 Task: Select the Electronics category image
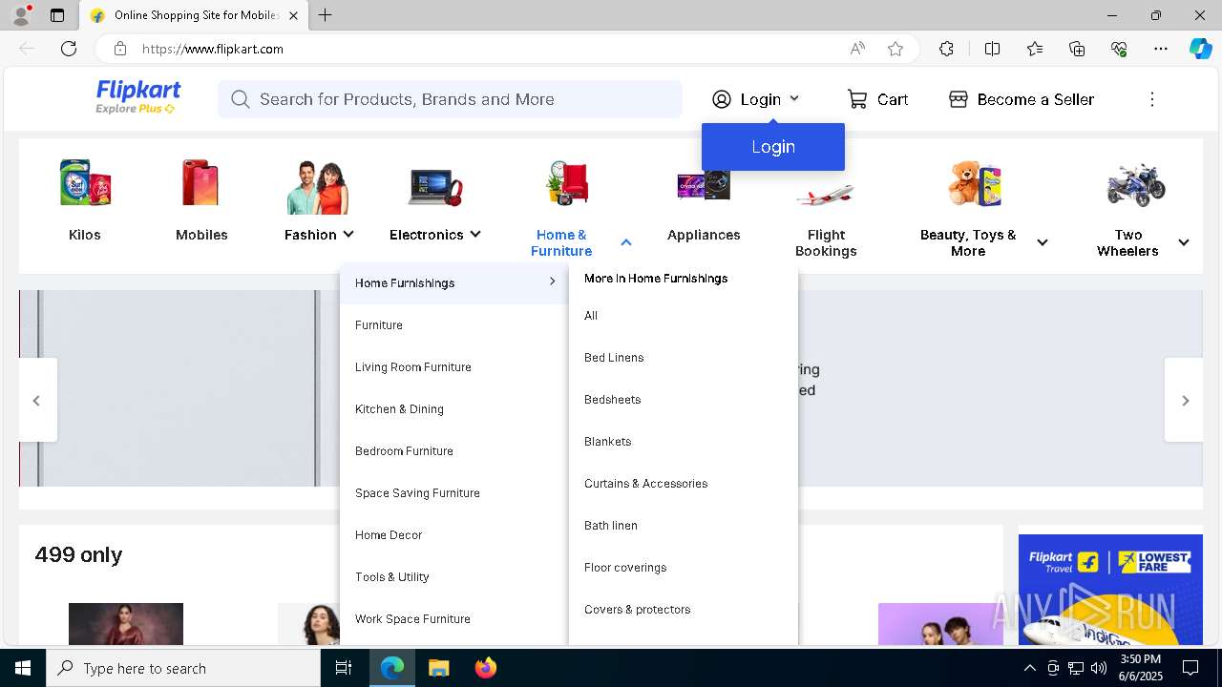(434, 186)
